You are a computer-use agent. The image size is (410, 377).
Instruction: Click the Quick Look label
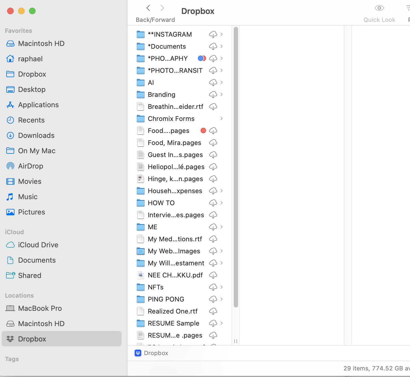point(379,20)
